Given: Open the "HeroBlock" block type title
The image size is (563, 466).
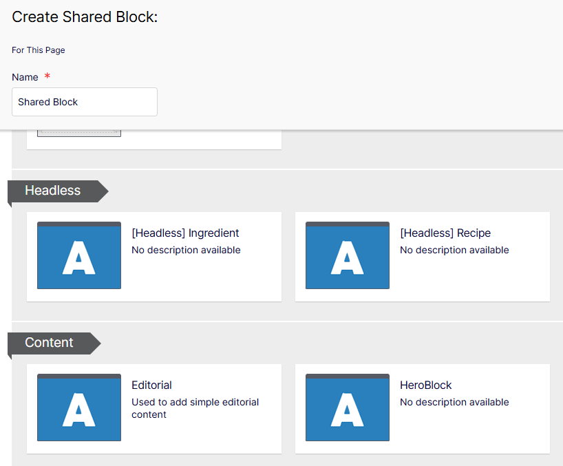Looking at the screenshot, I should point(425,385).
